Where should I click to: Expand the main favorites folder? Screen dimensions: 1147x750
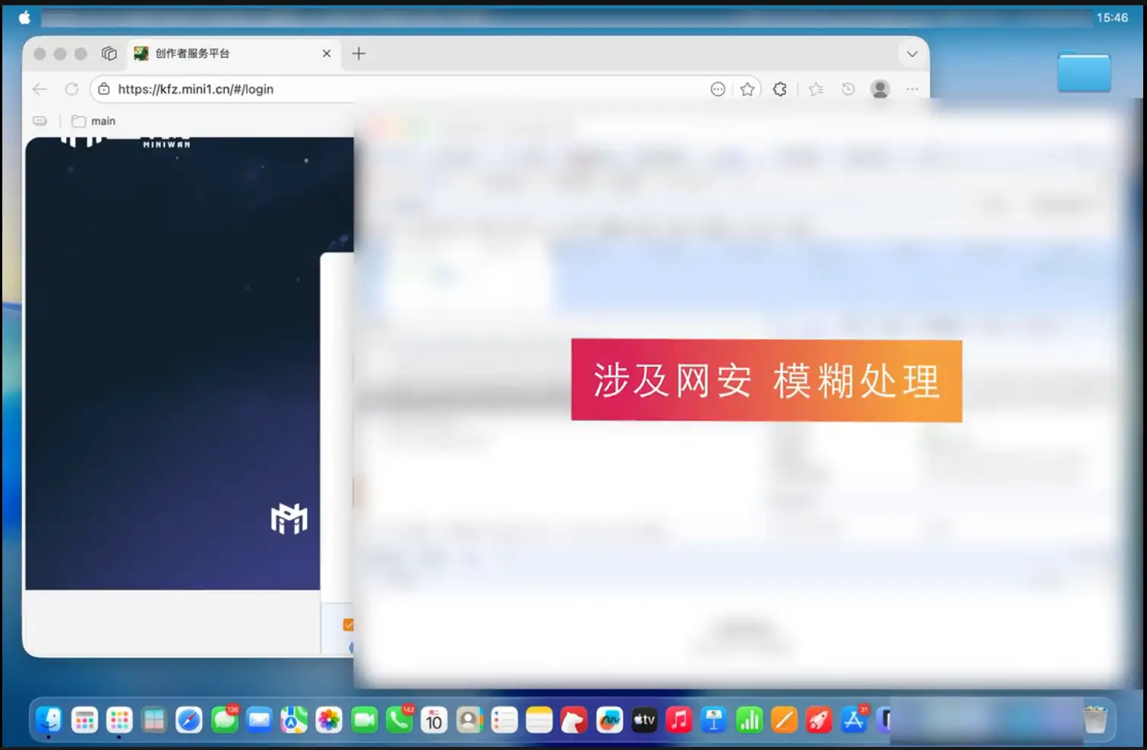click(93, 121)
